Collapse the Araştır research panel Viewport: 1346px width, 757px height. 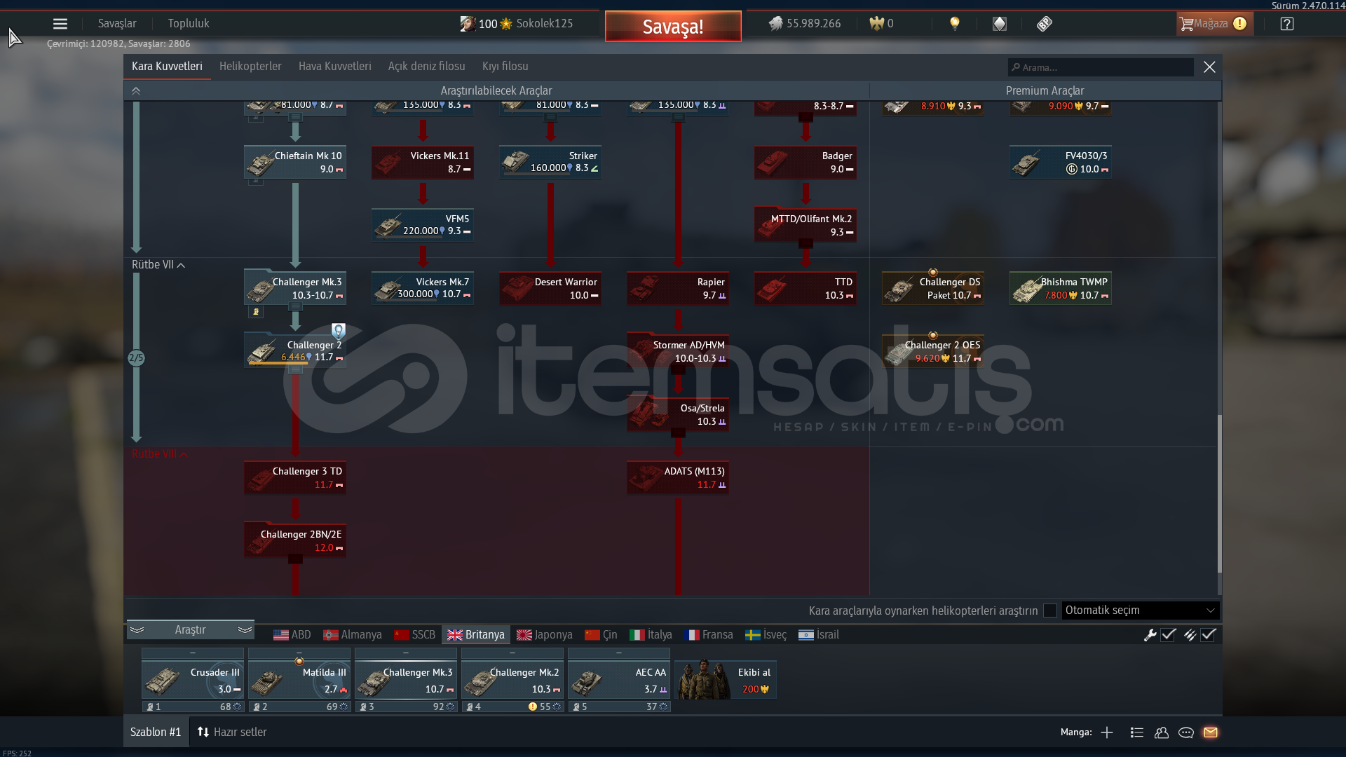190,629
